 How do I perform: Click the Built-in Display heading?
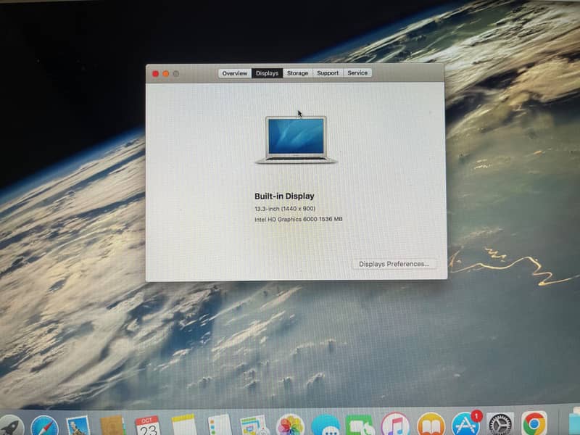coord(284,196)
